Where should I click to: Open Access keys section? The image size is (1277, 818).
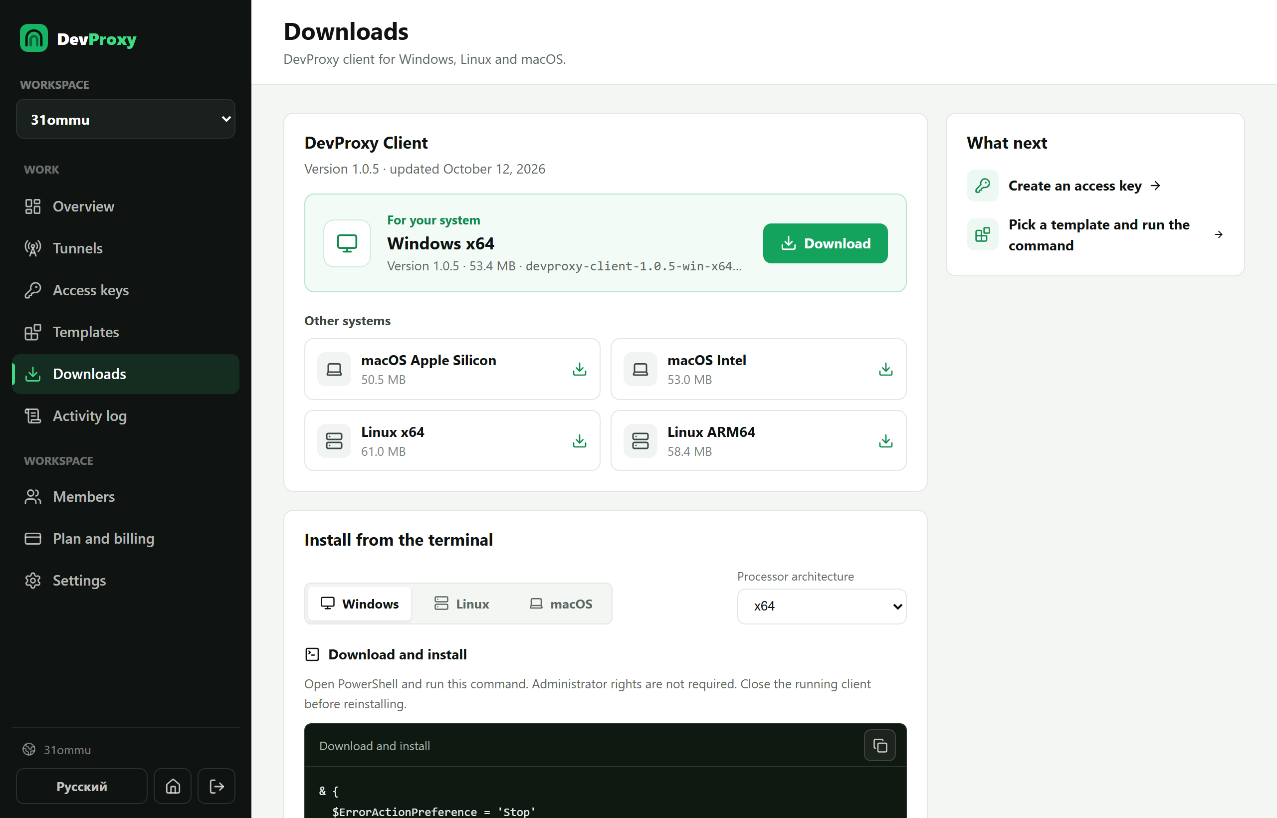click(125, 291)
